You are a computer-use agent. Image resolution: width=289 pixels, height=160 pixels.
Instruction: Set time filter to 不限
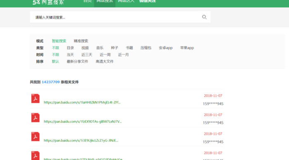point(55,55)
